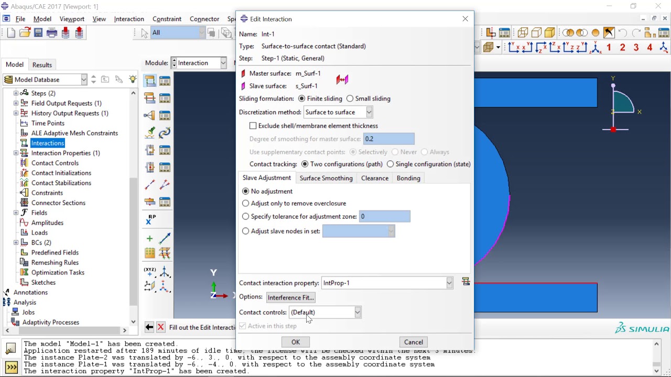671x377 pixels.
Task: Choose Single configuration (state) contact tracking
Action: click(390, 164)
